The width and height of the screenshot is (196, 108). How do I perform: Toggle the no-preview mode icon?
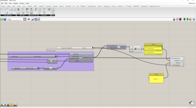pyautogui.click(x=174, y=19)
